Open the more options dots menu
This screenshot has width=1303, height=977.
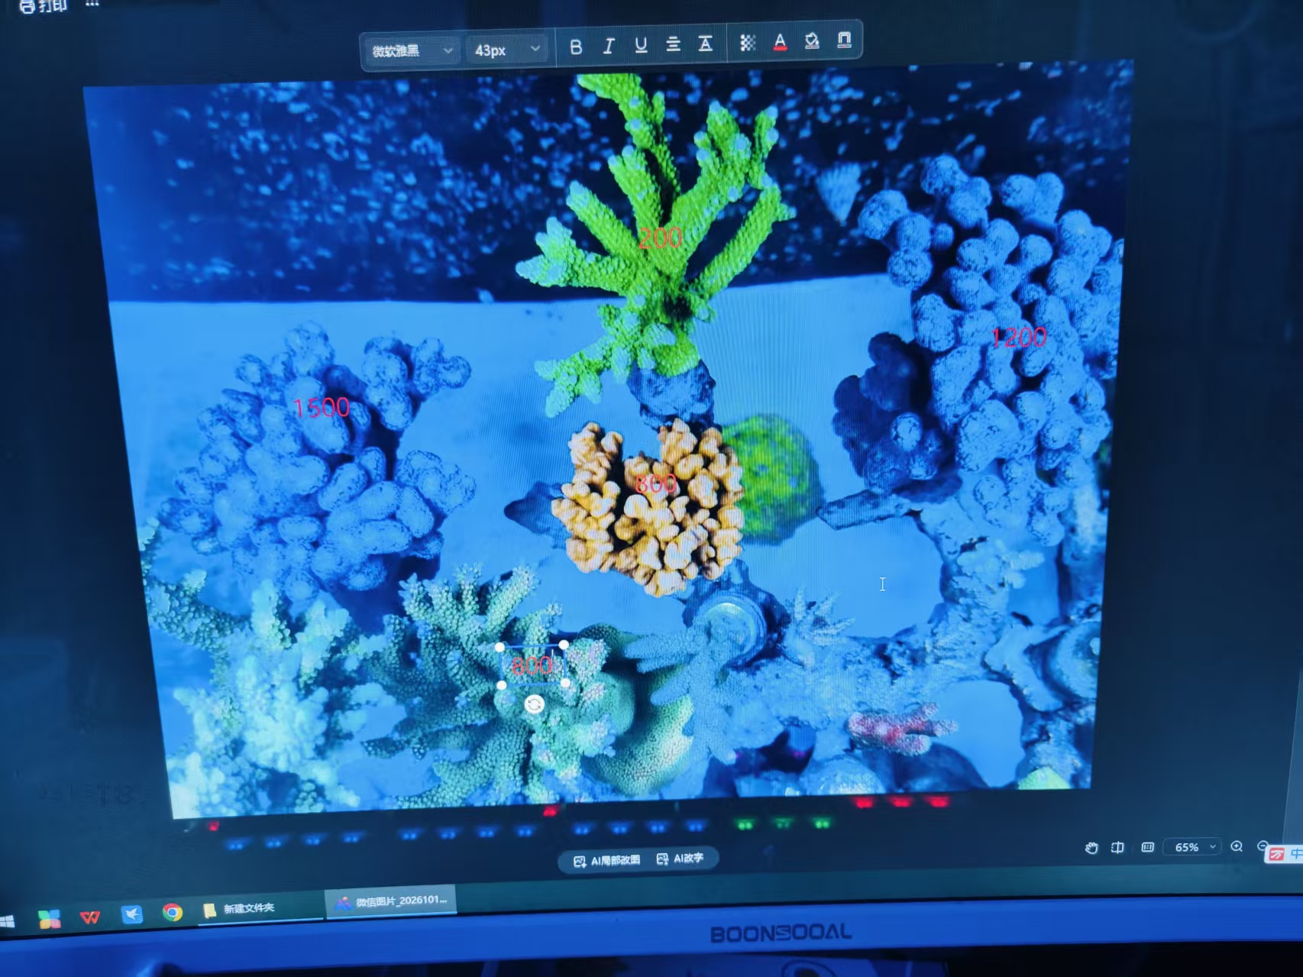[x=92, y=4]
